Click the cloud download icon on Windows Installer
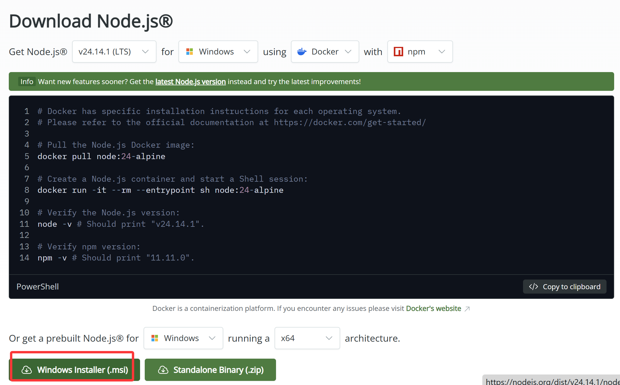620x385 pixels. coord(27,370)
